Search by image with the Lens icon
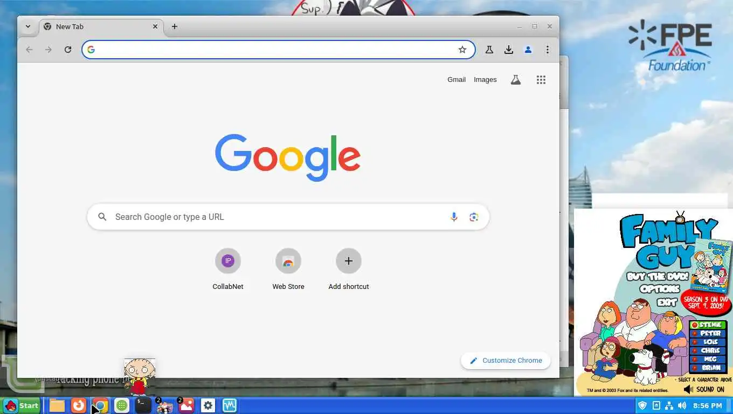Viewport: 733px width, 414px height. (x=474, y=217)
